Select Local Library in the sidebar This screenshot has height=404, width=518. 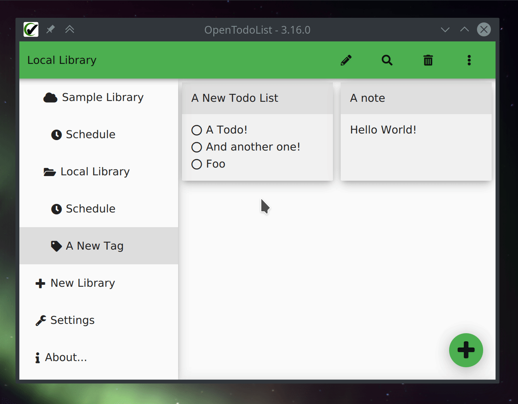pos(99,172)
